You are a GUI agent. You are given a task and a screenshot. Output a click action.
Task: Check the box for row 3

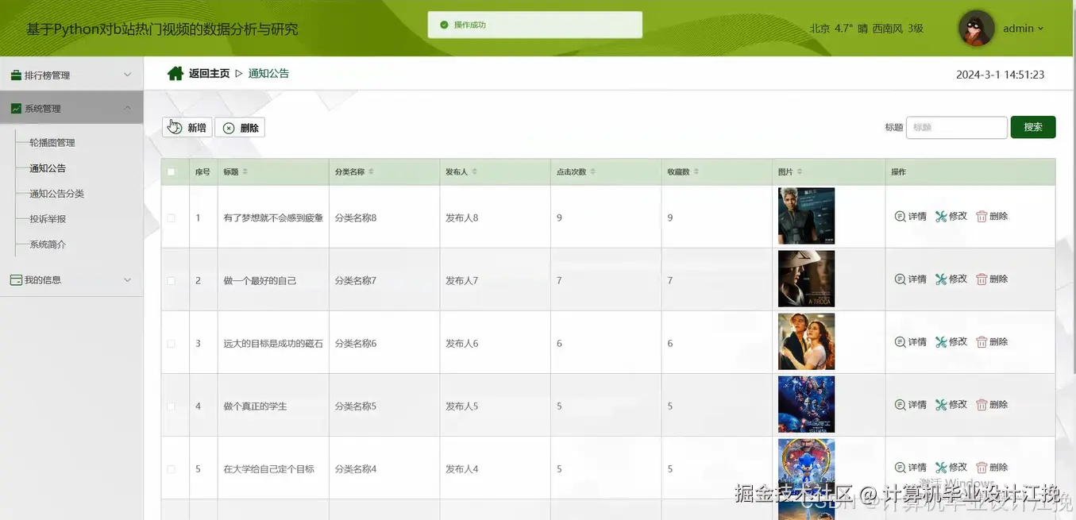171,344
